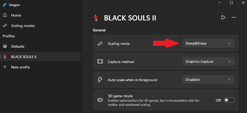Click the Home house icon
The height and width of the screenshot is (113, 247).
tap(5, 15)
